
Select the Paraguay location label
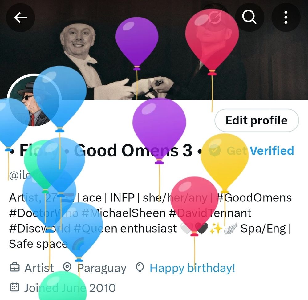pyautogui.click(x=102, y=268)
